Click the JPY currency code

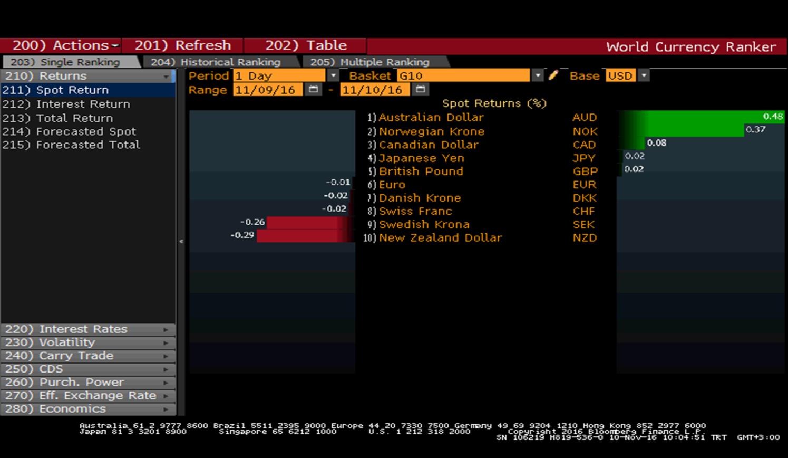point(583,158)
